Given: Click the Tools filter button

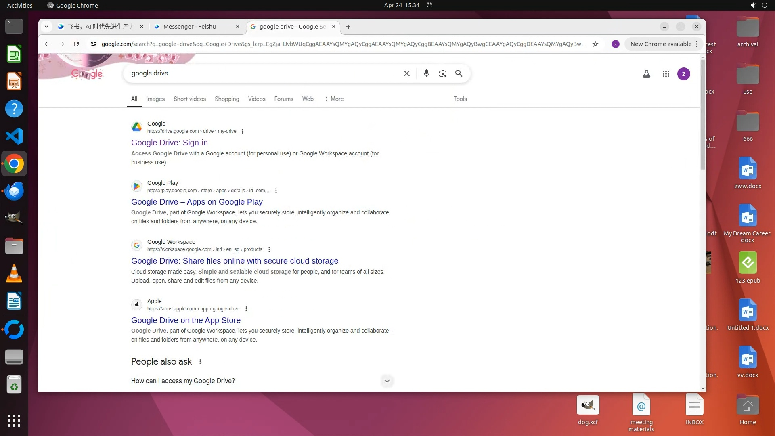Looking at the screenshot, I should (460, 99).
